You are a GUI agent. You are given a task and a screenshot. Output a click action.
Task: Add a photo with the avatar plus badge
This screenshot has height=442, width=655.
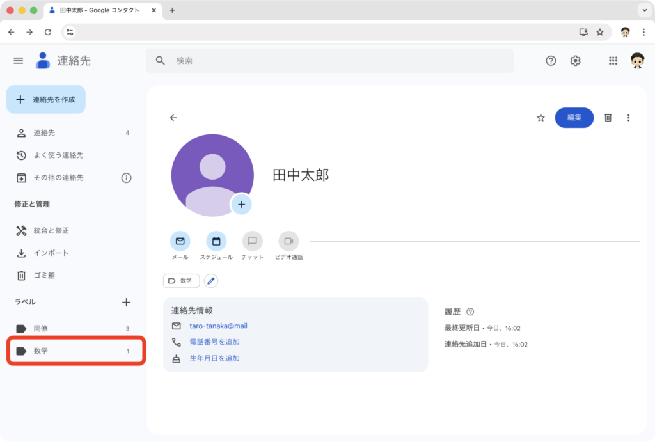pyautogui.click(x=241, y=205)
